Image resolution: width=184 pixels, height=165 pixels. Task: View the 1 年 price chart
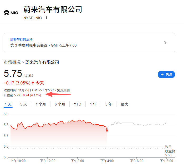point(93,104)
